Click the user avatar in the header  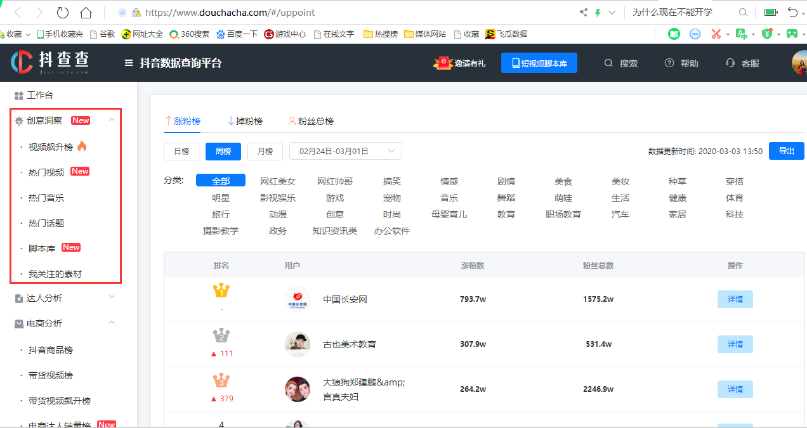(x=799, y=63)
